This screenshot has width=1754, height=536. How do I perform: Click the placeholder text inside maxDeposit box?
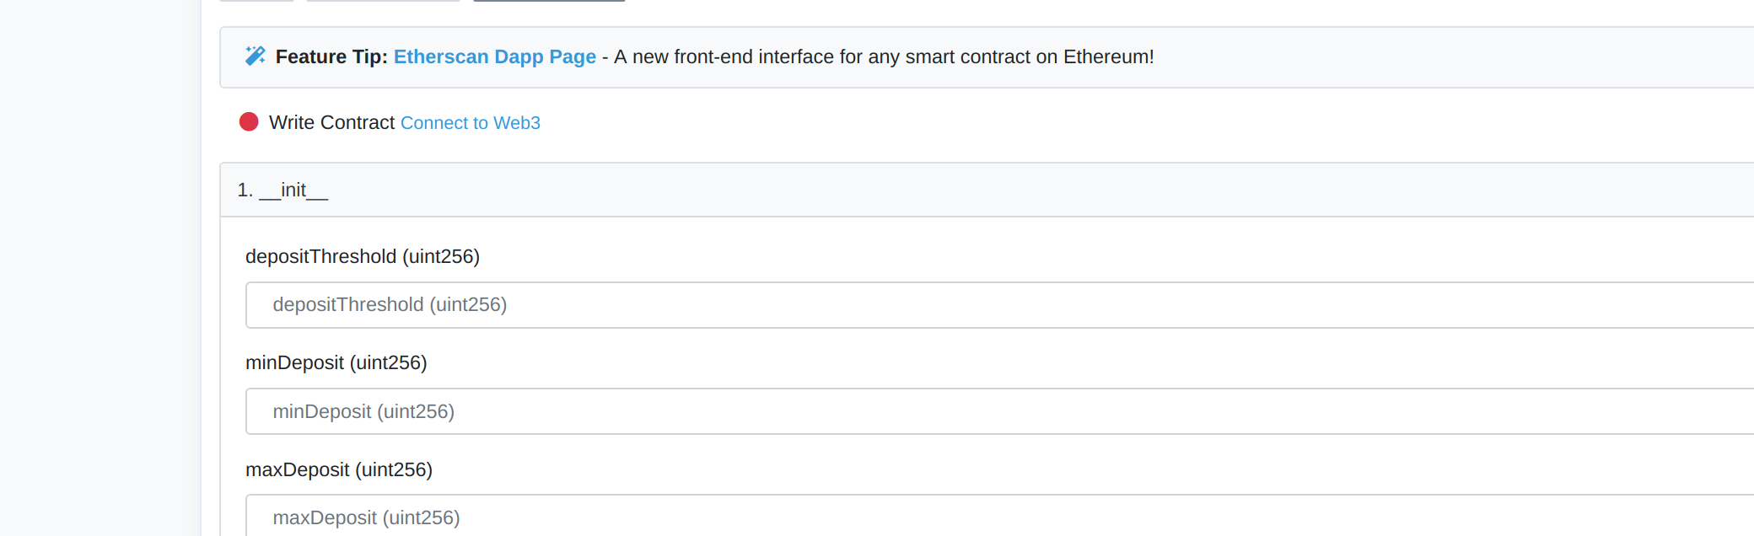click(366, 517)
